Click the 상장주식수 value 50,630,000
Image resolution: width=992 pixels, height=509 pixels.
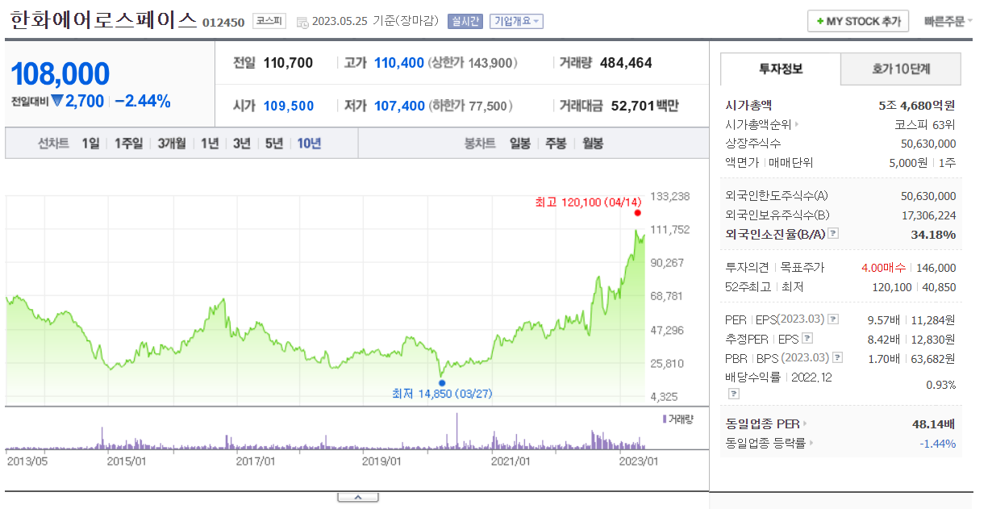[928, 144]
